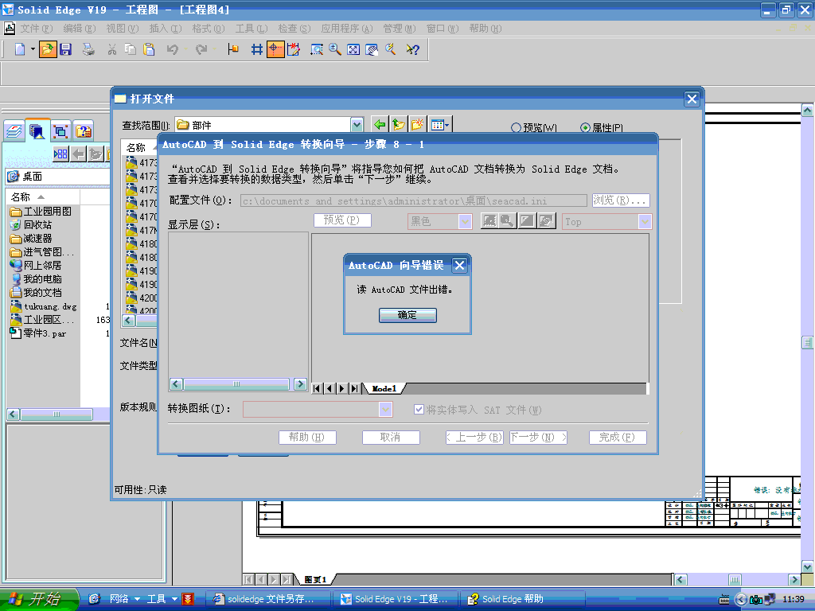Click the wizard 帮助(H) button

click(x=307, y=438)
